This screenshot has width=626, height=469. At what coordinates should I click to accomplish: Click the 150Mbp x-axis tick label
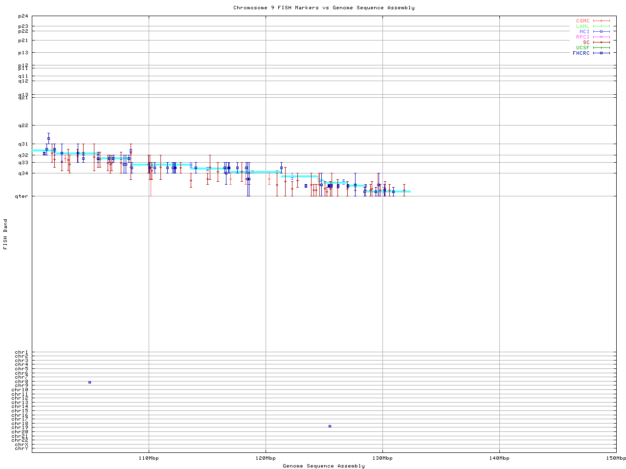pos(616,458)
